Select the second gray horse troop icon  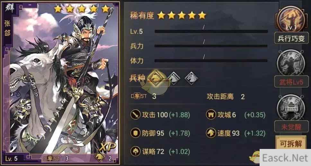(174, 78)
